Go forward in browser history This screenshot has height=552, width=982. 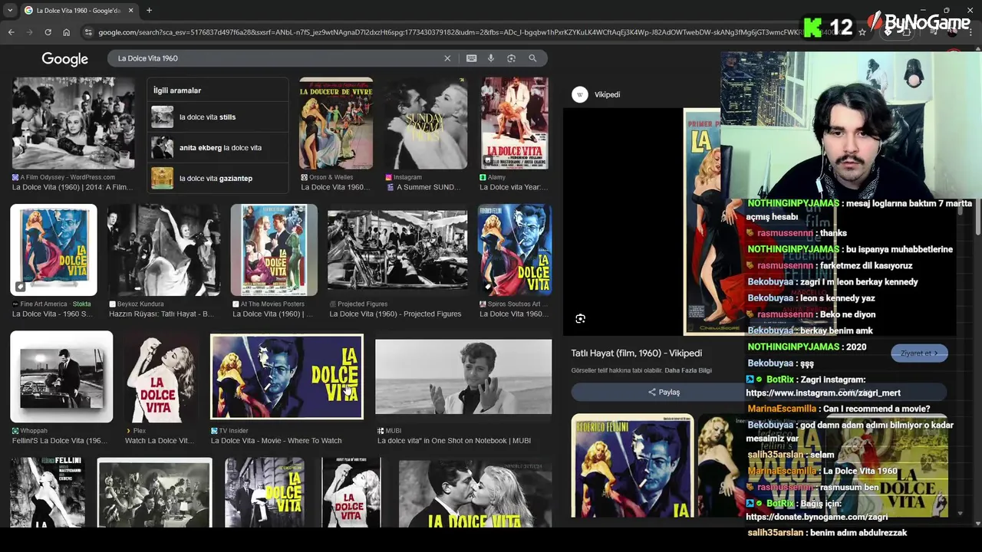pos(29,32)
